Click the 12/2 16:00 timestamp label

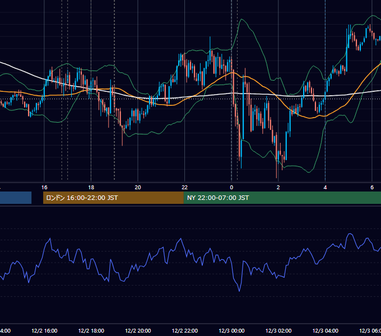[x=44, y=330]
